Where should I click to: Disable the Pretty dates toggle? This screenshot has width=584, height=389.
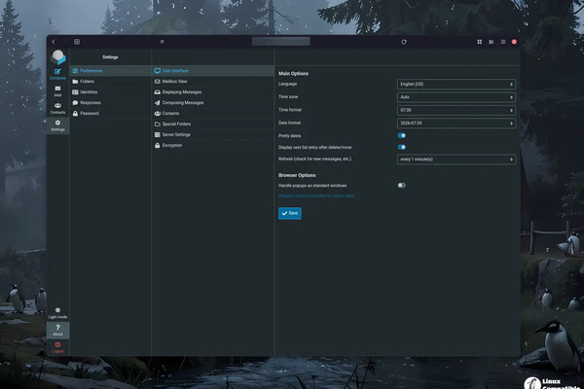[401, 135]
